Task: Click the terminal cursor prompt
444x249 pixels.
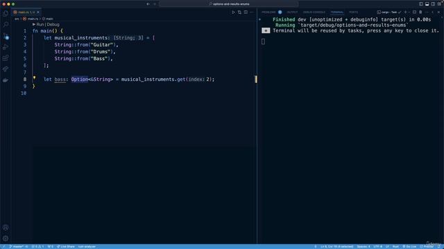Action: pos(264,41)
